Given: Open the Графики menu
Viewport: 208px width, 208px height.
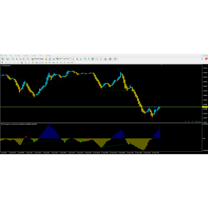Looking at the screenshot, I should click(26, 55).
